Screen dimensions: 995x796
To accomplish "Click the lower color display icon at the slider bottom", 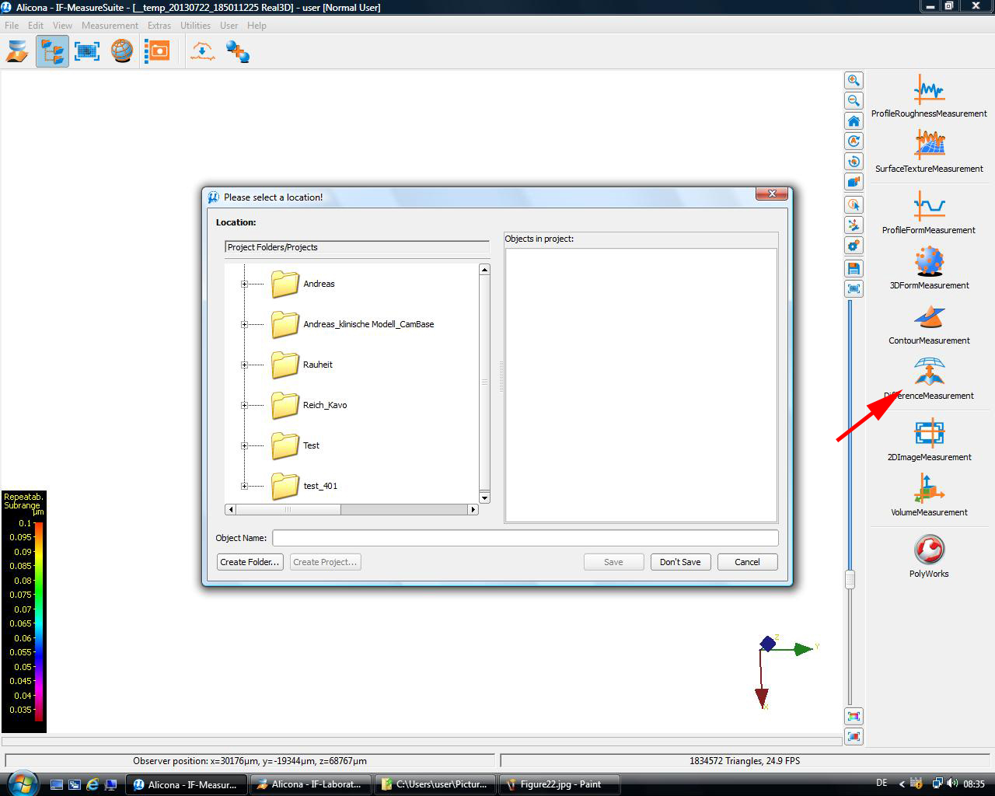I will tap(854, 737).
